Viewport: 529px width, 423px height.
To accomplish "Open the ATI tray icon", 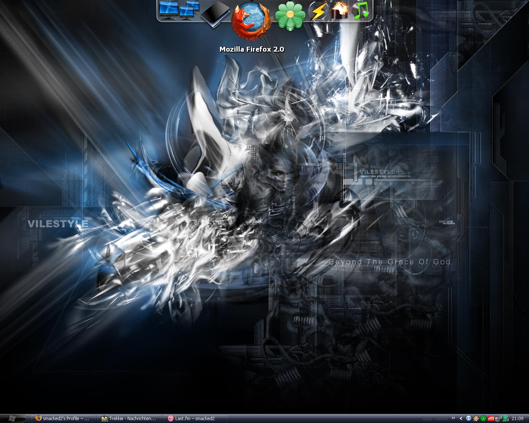I will click(x=491, y=418).
